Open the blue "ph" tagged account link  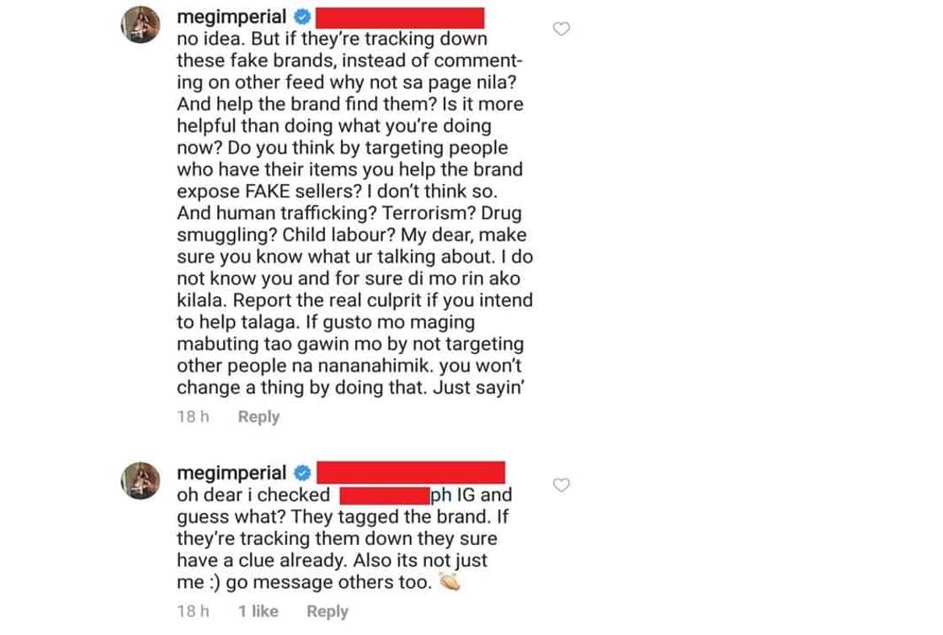point(441,495)
